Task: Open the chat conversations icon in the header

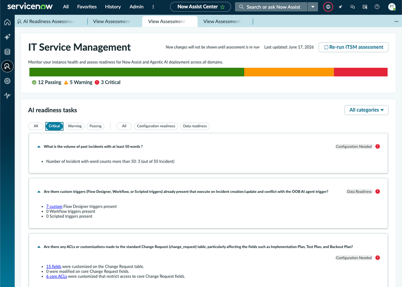Action: (x=353, y=7)
